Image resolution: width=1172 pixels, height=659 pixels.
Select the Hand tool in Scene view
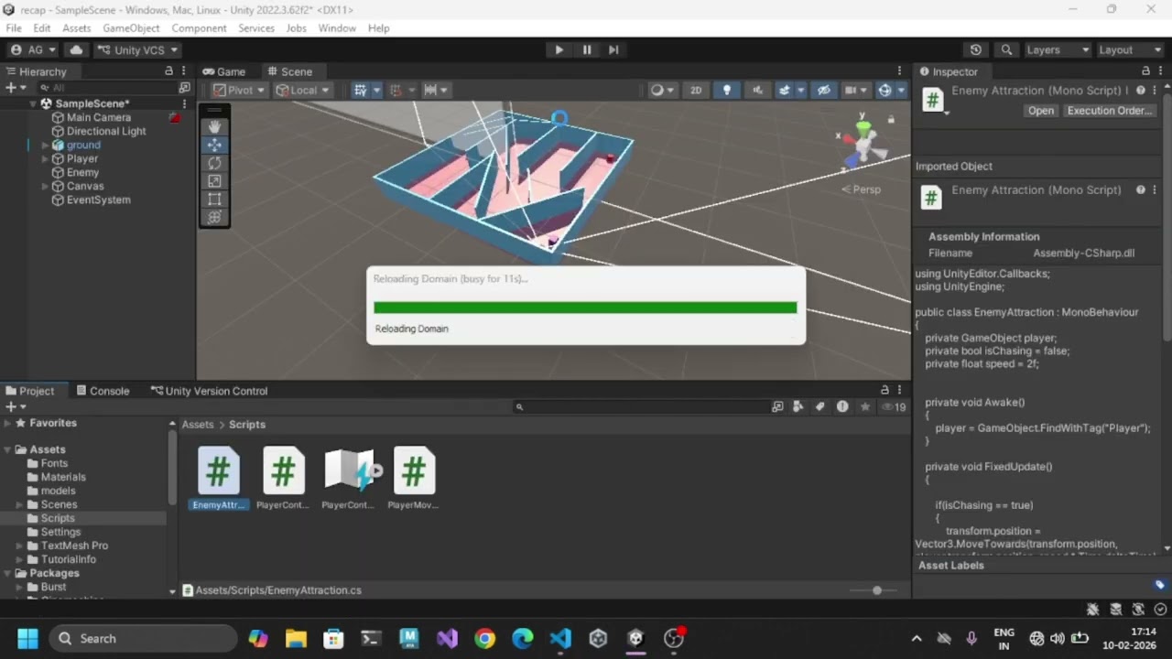pos(214,126)
